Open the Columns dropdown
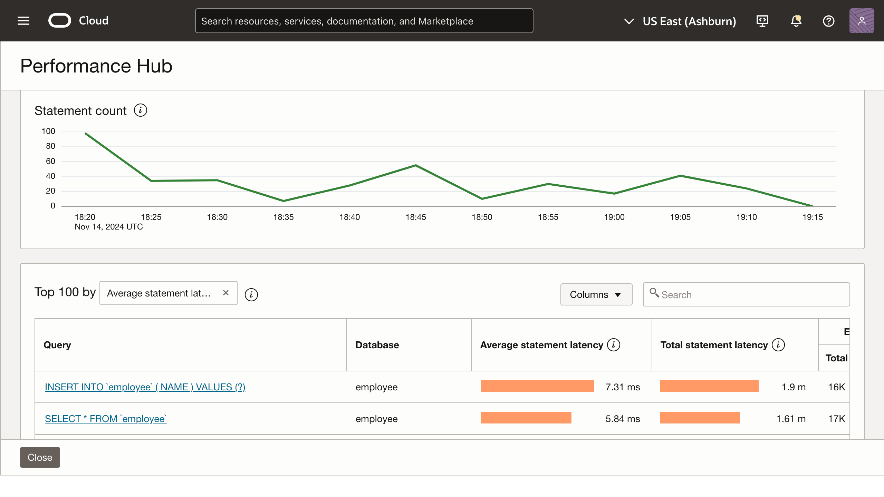 pyautogui.click(x=596, y=294)
